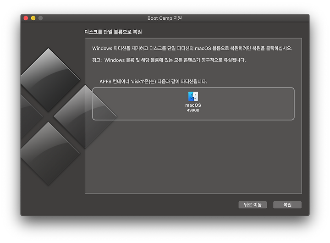Go back with the 뒤로 이동 button
The image size is (330, 243).
253,204
